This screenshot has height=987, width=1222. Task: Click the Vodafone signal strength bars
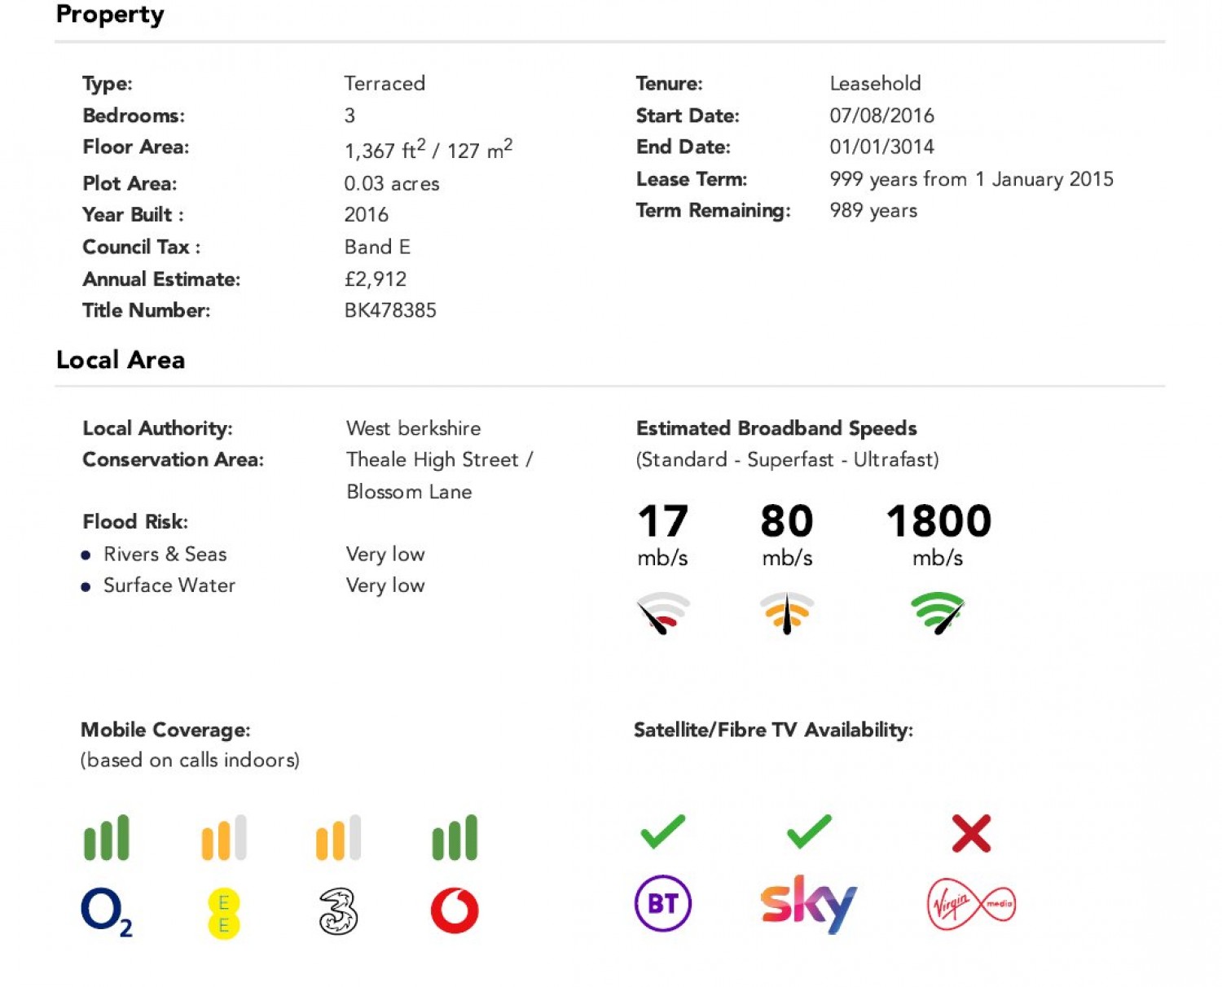455,837
